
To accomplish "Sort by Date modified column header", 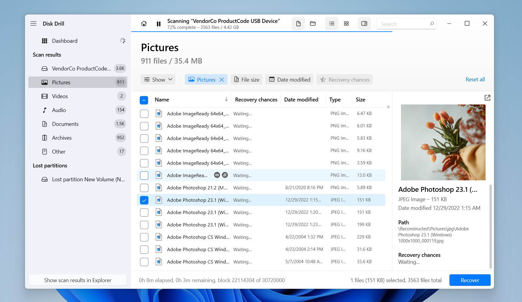I will [x=301, y=99].
